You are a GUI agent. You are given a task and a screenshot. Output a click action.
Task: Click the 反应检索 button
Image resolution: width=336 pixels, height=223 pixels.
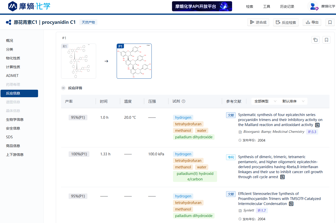(x=286, y=22)
